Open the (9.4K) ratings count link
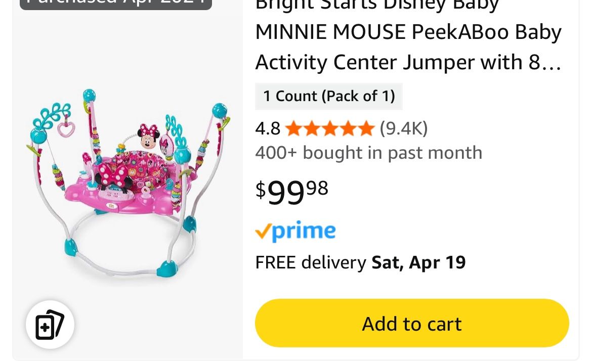This screenshot has width=592, height=361. point(403,128)
